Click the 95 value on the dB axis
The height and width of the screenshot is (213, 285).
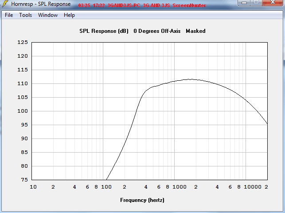(x=24, y=125)
